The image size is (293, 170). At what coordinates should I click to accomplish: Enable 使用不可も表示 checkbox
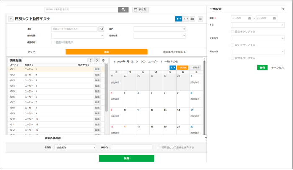point(53,42)
